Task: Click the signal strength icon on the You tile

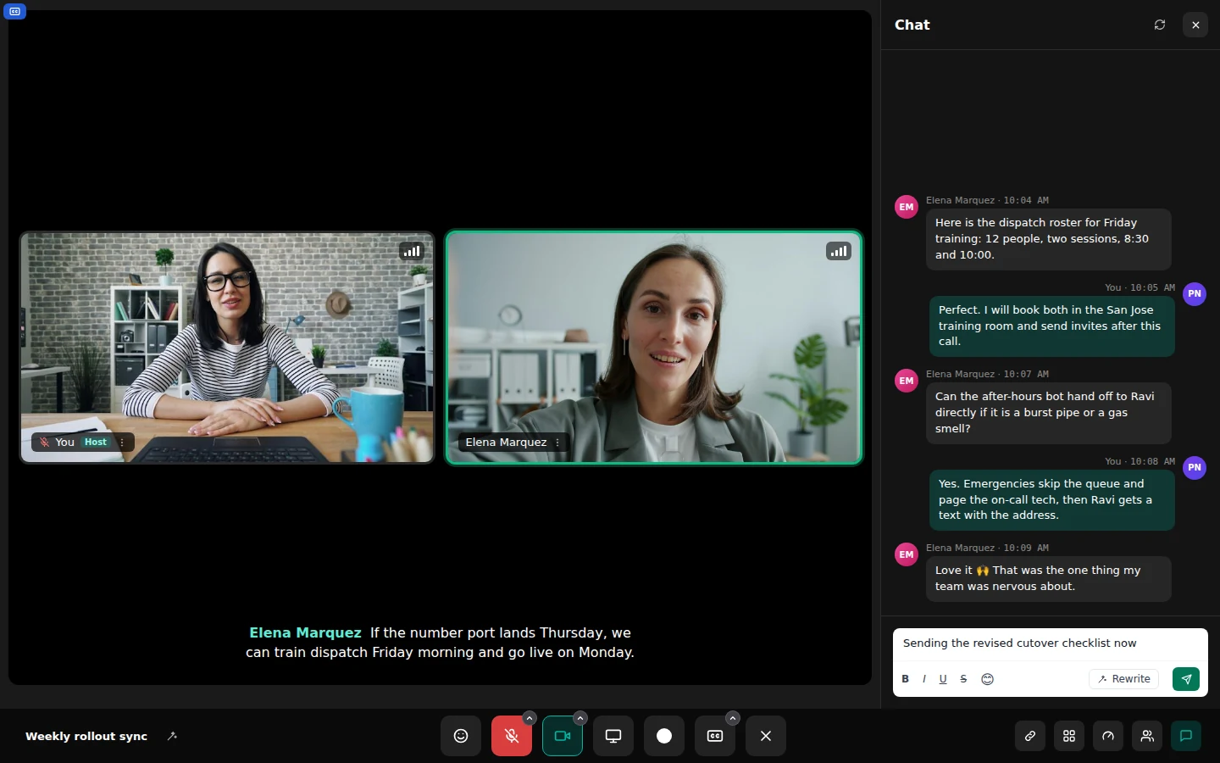Action: 412,251
